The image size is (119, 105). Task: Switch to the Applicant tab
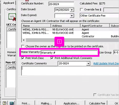[x=9, y=3]
